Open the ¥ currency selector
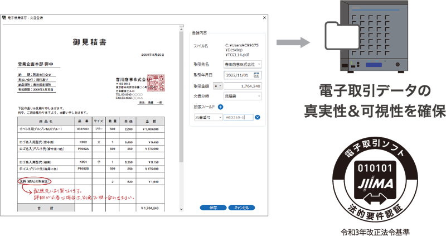 (217, 86)
